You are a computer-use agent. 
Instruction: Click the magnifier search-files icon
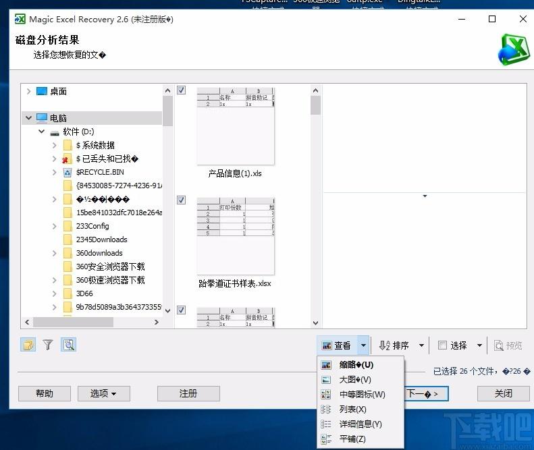68,345
